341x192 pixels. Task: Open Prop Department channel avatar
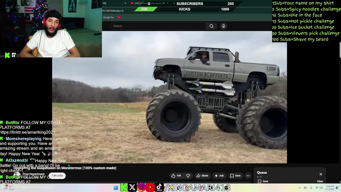click(x=17, y=175)
